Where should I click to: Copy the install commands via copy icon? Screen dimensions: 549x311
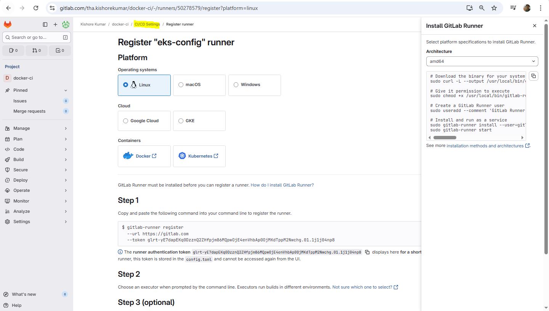click(x=533, y=76)
